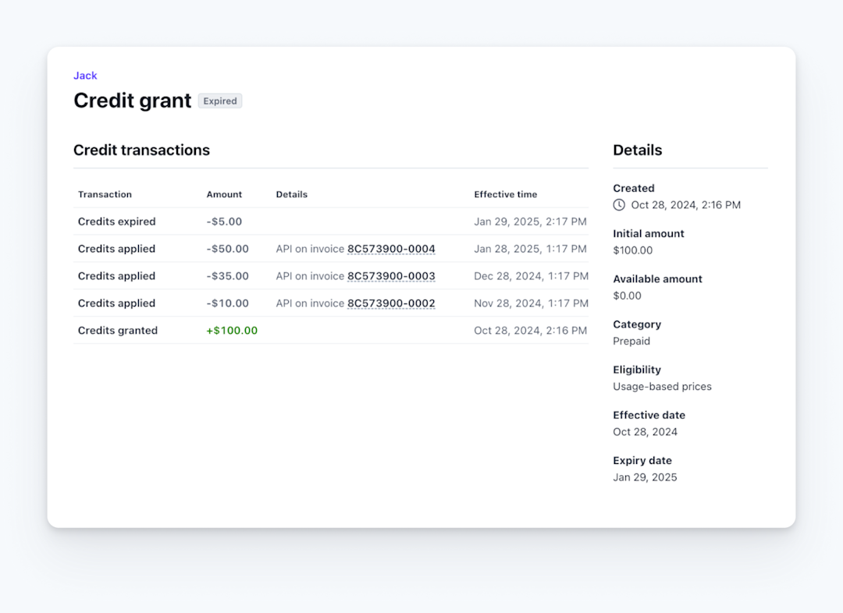Open invoice 8C573900-0003
This screenshot has height=613, width=843.
[x=391, y=275]
